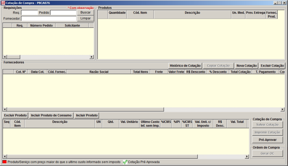Click the Solicitante column header
This screenshot has width=288, height=166.
tap(72, 26)
